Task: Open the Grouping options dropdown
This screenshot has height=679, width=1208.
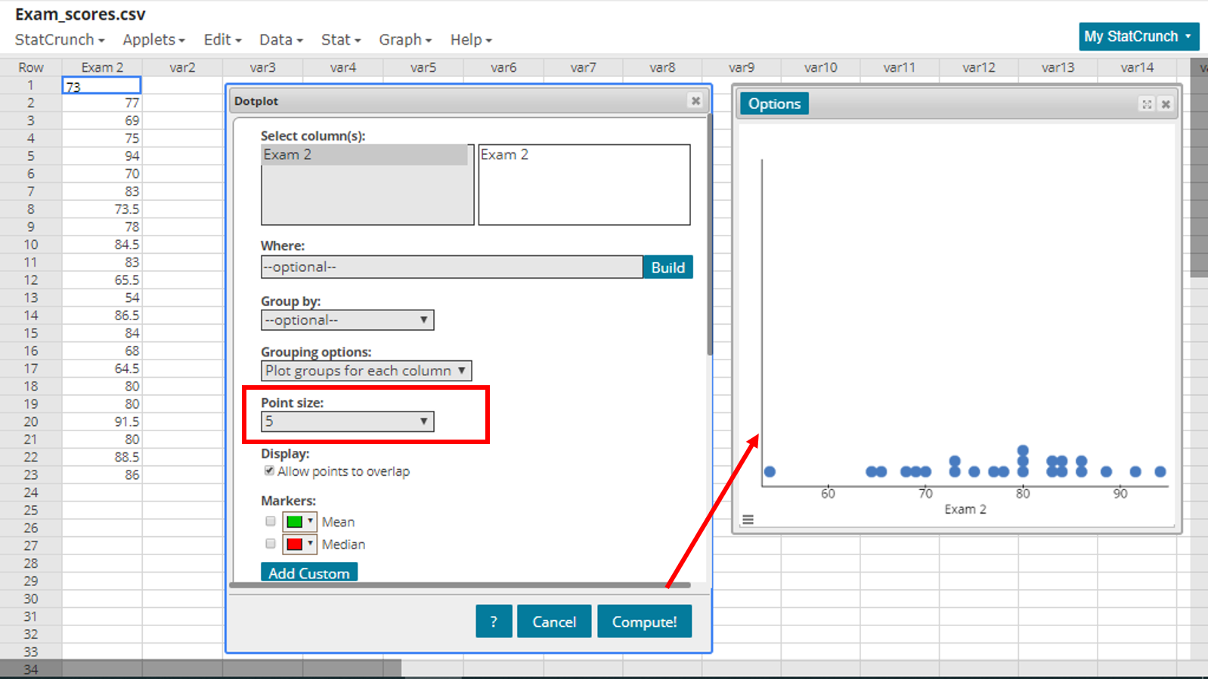Action: (366, 371)
